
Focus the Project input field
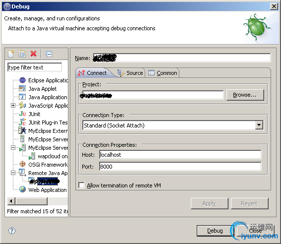click(x=153, y=95)
